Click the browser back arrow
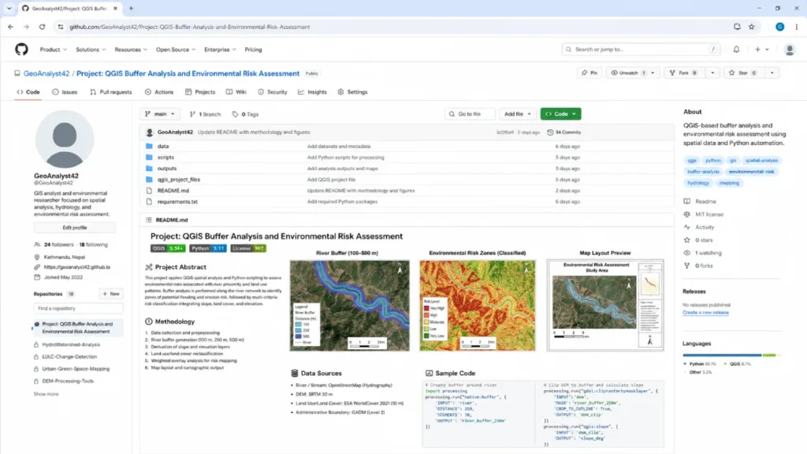Screen dimensions: 807x454 (x=10, y=27)
